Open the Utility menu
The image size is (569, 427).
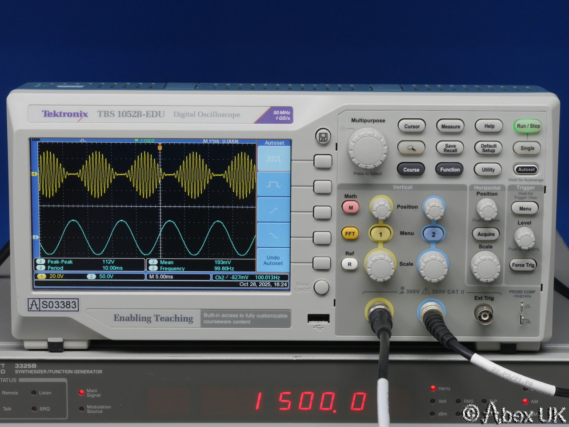[488, 169]
